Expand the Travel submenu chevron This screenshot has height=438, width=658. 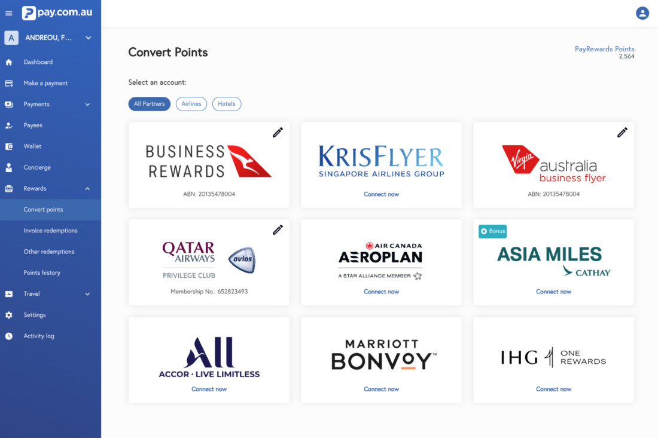[x=87, y=294]
